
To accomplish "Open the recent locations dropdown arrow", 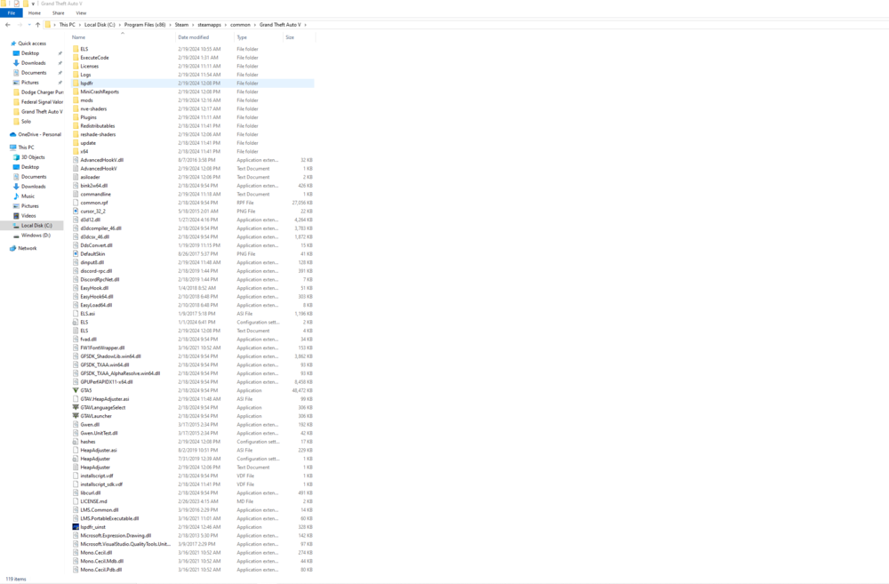I will pyautogui.click(x=29, y=25).
